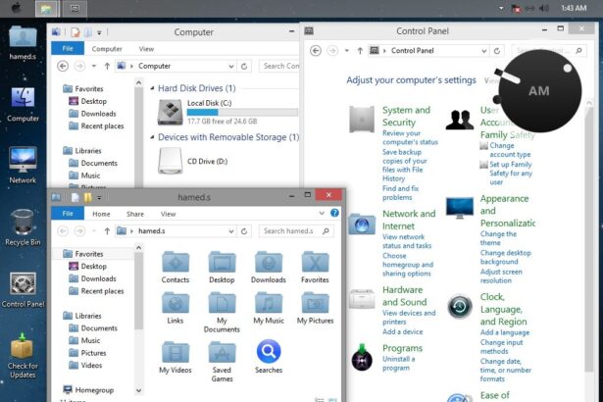Open the quick access toolbar dropdown in hamed.s
Viewport: 603px width, 402px height.
coord(99,198)
